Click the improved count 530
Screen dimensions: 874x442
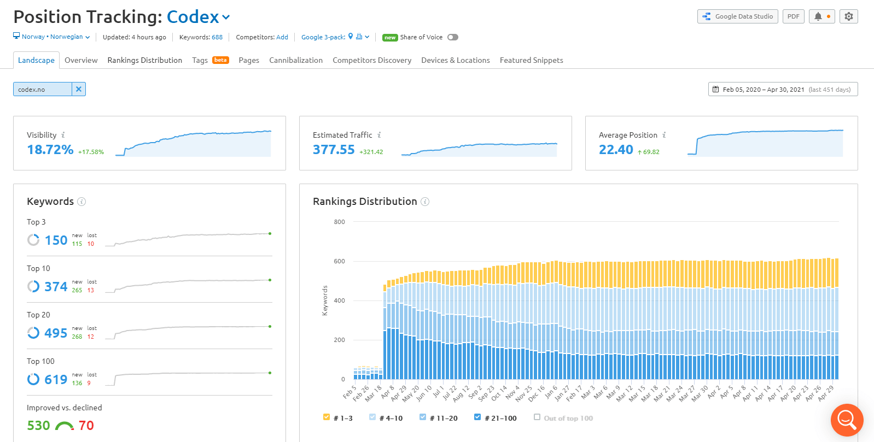38,426
